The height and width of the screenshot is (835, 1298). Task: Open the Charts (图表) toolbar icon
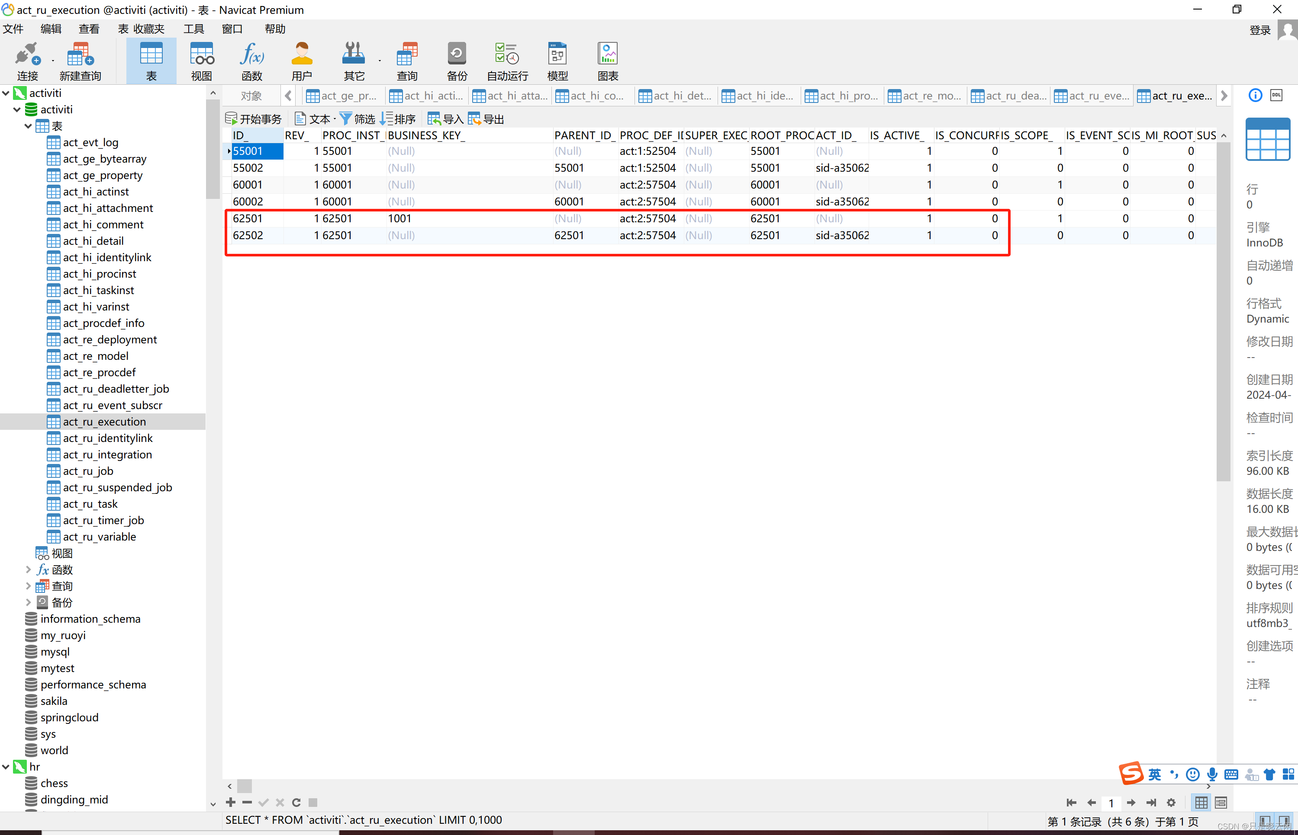(x=608, y=61)
